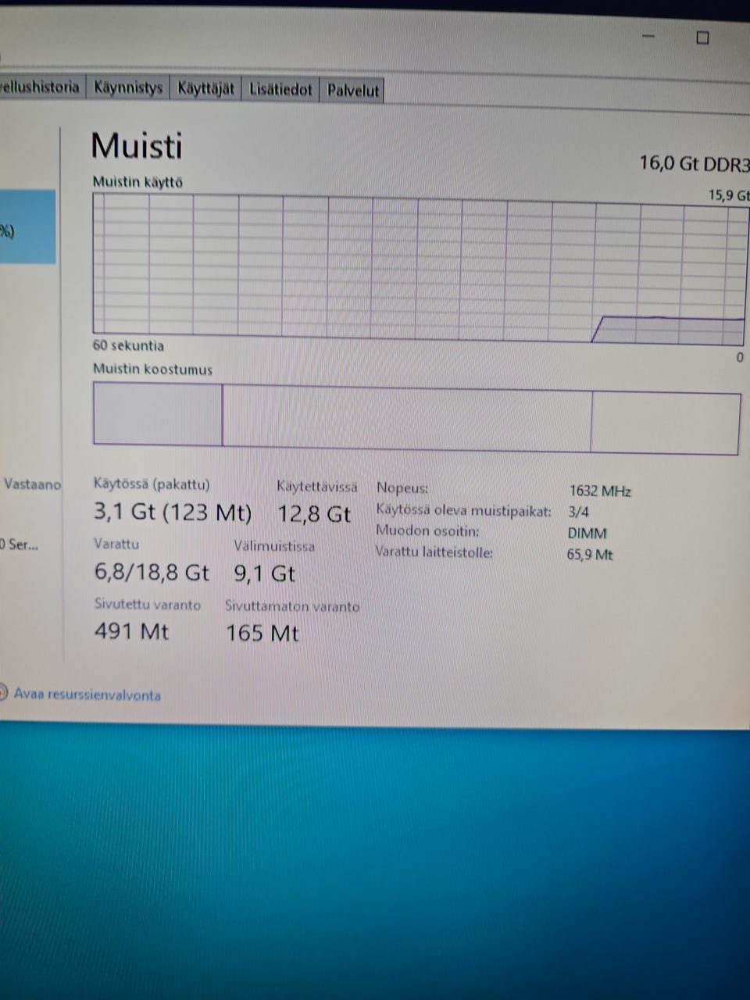Click the Sivutettu varanto label
The height and width of the screenshot is (1000, 750).
point(148,604)
